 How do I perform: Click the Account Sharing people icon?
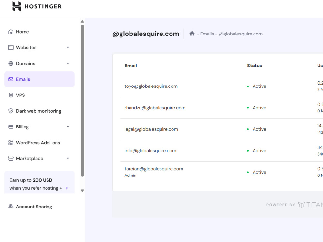[x=11, y=206]
